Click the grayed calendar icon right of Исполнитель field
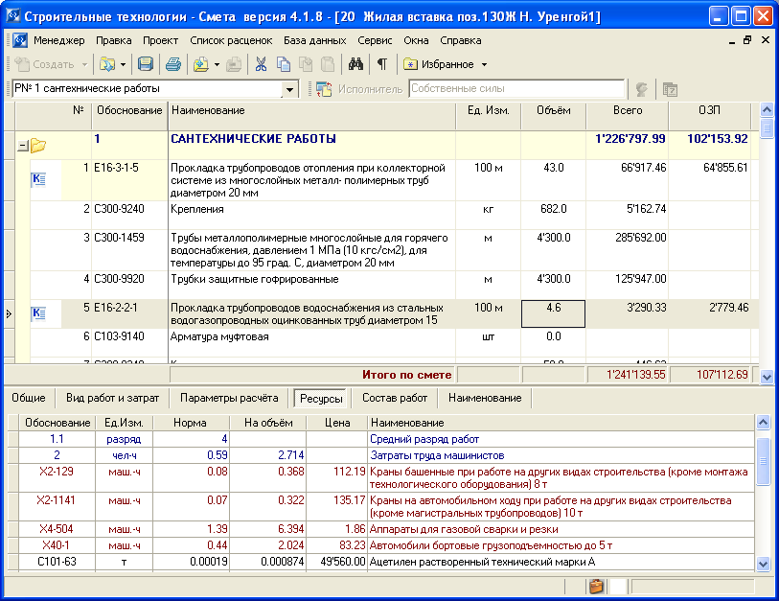 coord(670,89)
